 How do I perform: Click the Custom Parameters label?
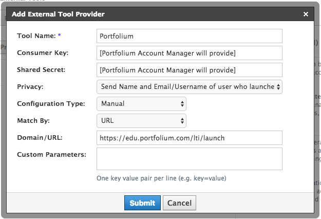pyautogui.click(x=51, y=154)
